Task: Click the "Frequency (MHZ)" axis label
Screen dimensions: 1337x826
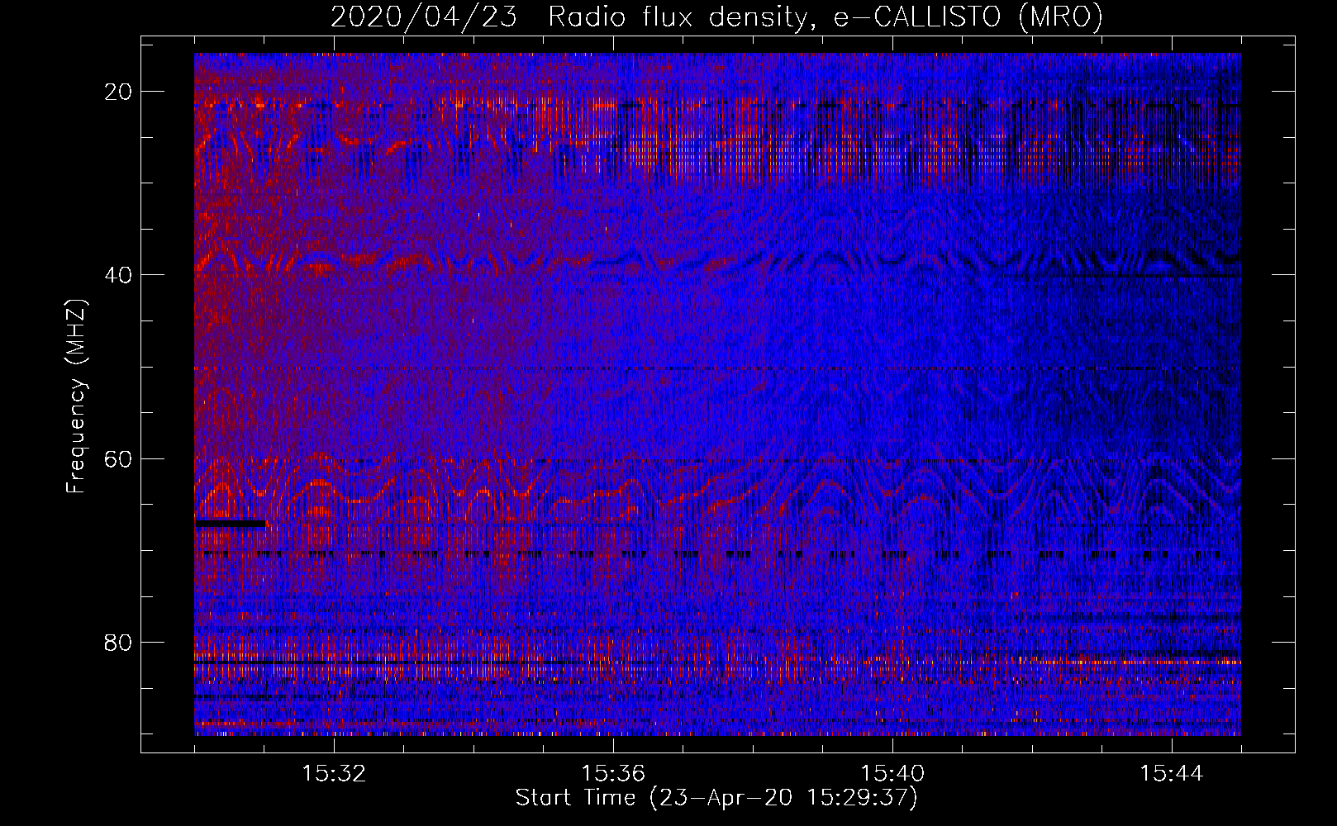Action: point(76,396)
